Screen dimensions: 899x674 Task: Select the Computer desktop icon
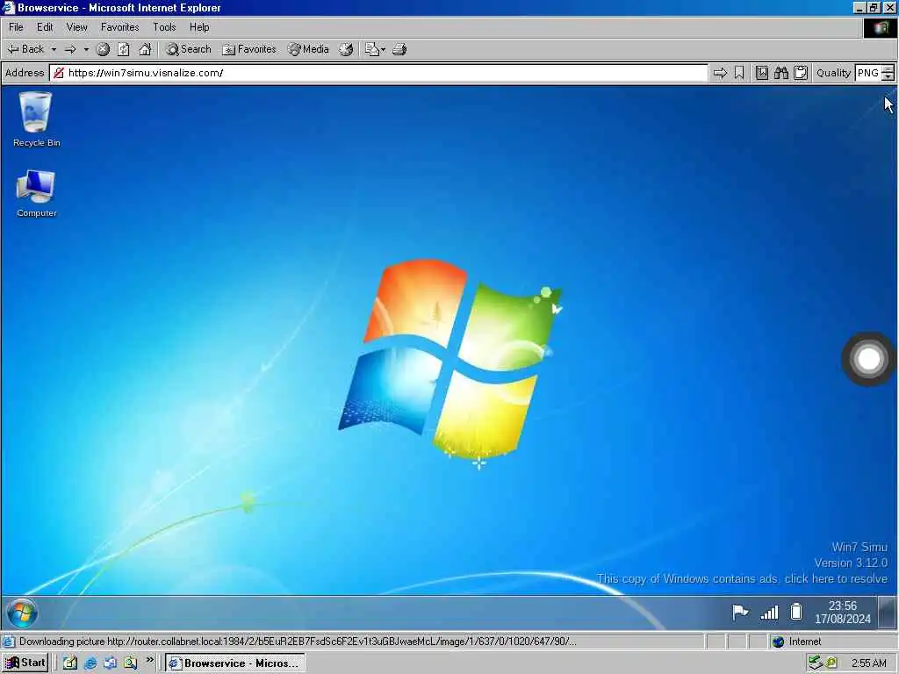(36, 193)
